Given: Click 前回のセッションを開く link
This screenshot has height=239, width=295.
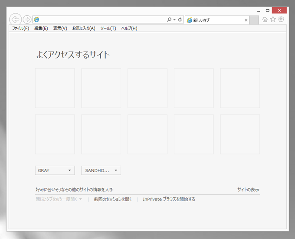Looking at the screenshot, I should 113,199.
